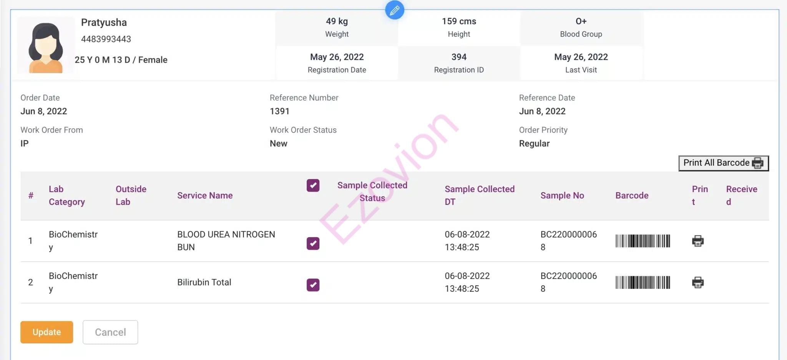Click the Barcode column header
Screen dimensions: 787x360
point(632,196)
